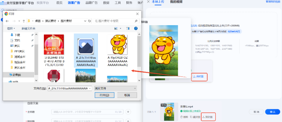Open the 组织 menu
Viewport: 282px width, 122px height.
[x=11, y=28]
